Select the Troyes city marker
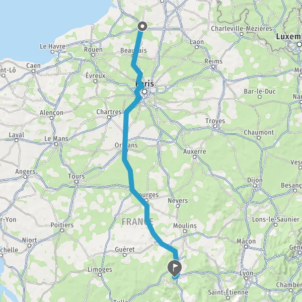 click(215, 126)
